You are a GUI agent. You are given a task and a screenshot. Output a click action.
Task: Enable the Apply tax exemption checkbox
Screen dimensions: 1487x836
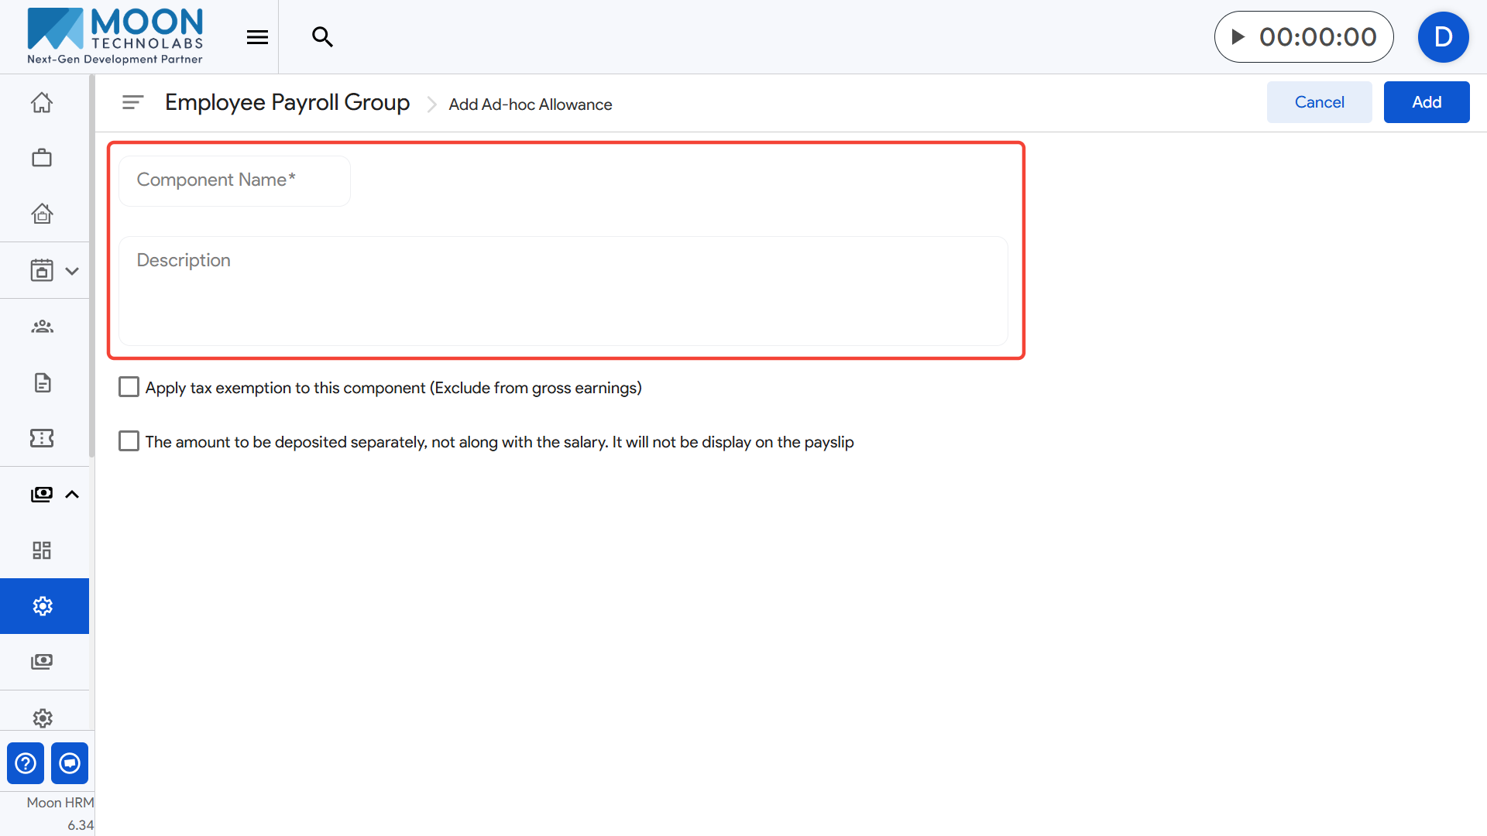[129, 387]
